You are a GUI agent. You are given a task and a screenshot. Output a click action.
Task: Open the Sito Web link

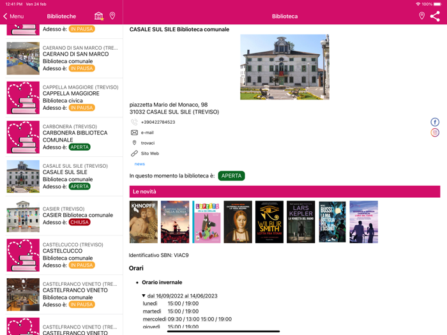point(150,154)
